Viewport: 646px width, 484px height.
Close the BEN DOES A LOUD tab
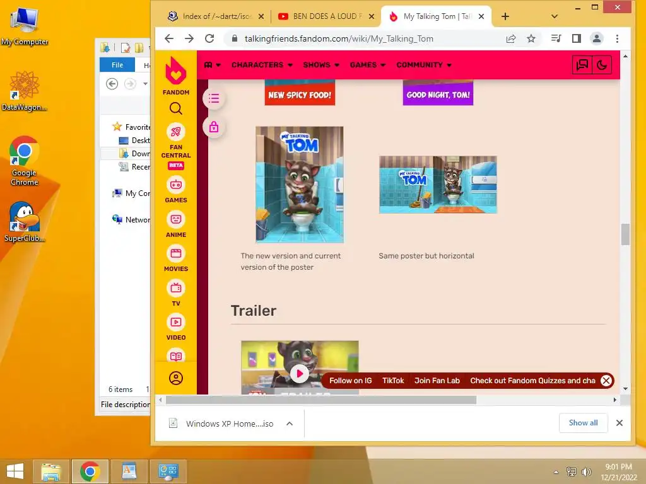[372, 16]
